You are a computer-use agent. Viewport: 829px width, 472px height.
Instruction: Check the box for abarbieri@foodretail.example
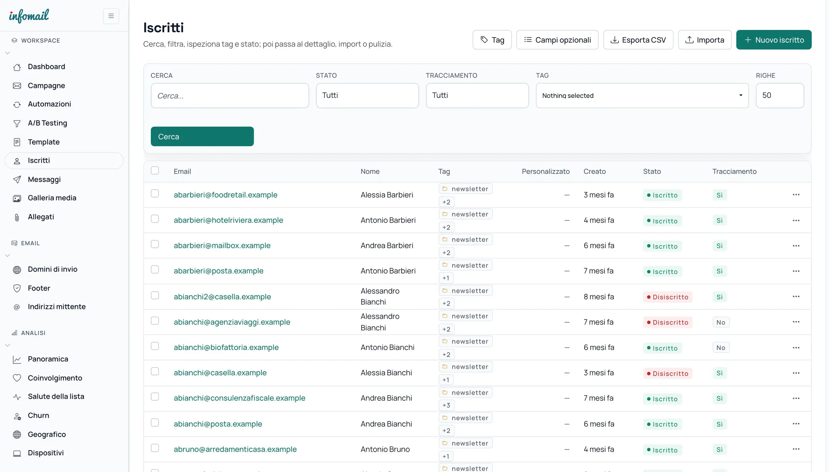click(155, 193)
